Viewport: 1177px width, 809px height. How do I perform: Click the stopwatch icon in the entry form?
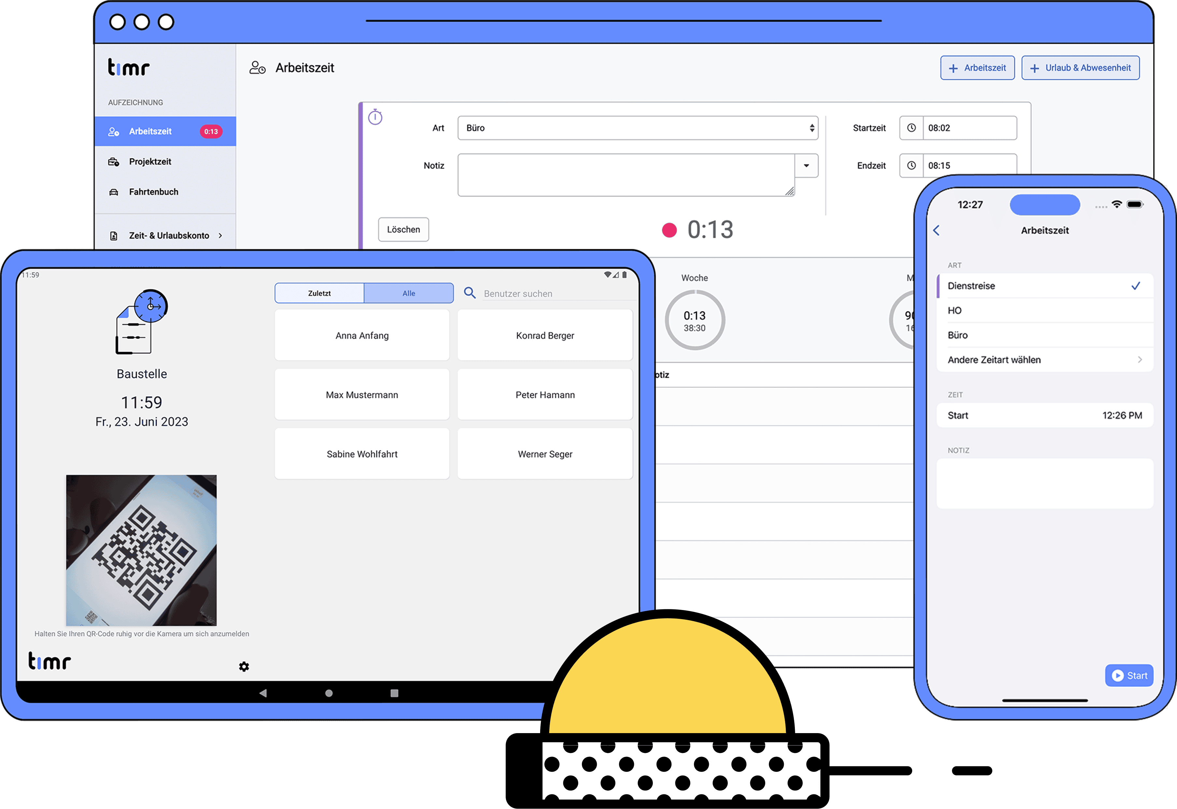coord(375,117)
